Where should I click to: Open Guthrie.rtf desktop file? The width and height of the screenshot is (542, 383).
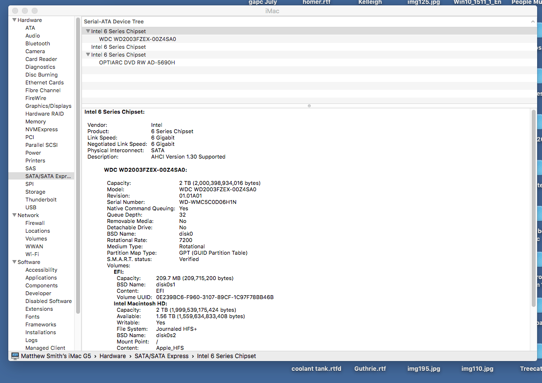370,369
